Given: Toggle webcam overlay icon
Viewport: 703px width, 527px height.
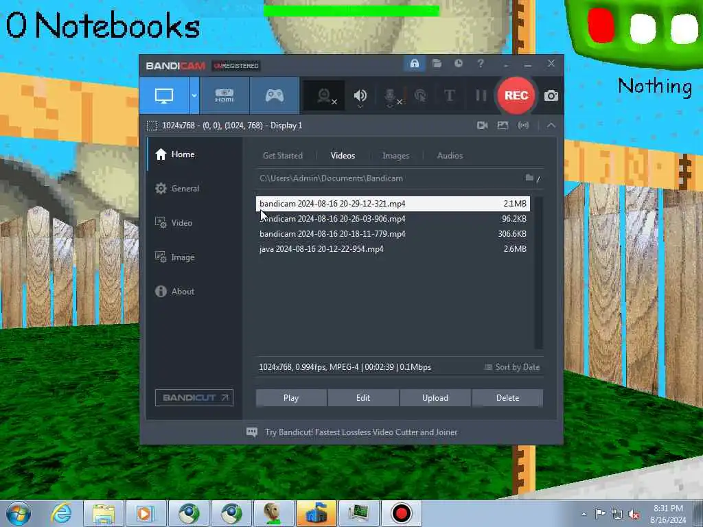Looking at the screenshot, I should 324,95.
